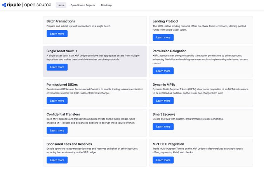The image size is (264, 171).
Task: Click 'Enable sponsors to pay transaction fees' description
Action: click(x=92, y=150)
